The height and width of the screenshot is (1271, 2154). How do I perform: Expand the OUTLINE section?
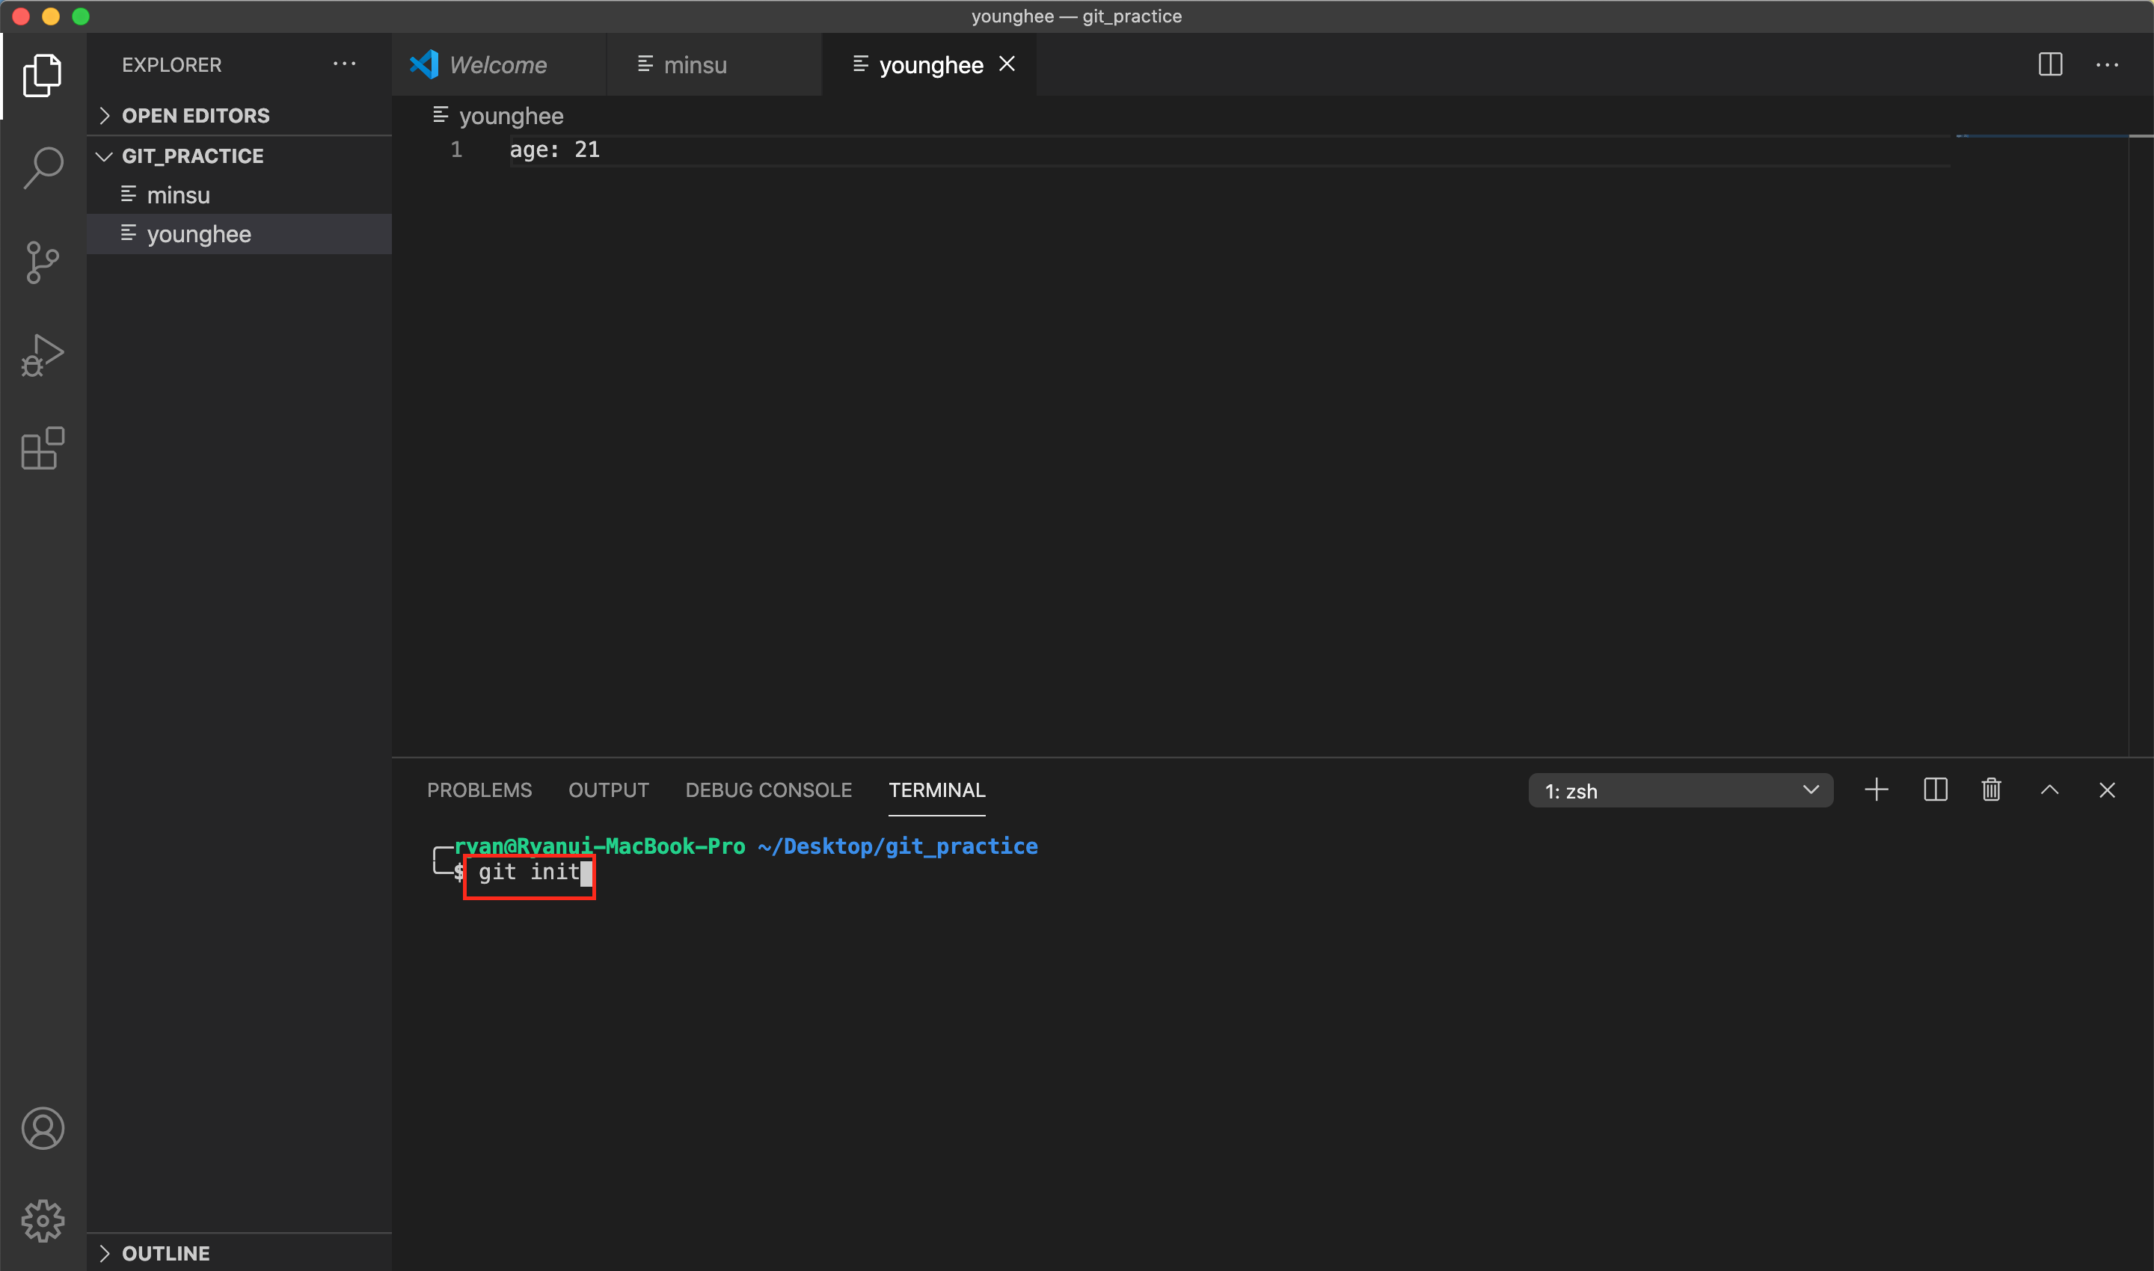pos(165,1253)
